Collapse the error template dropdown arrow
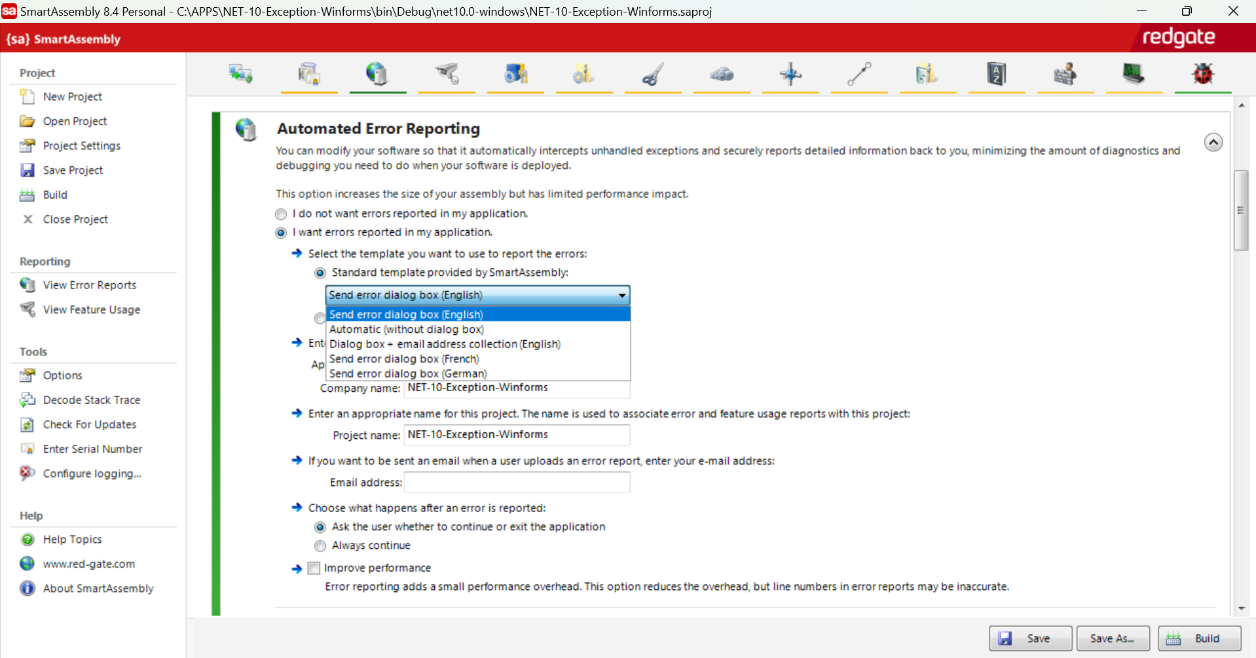This screenshot has width=1256, height=658. click(x=622, y=296)
